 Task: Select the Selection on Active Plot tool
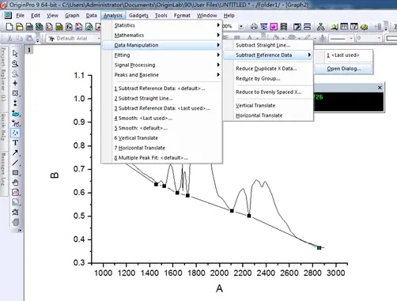click(16, 114)
